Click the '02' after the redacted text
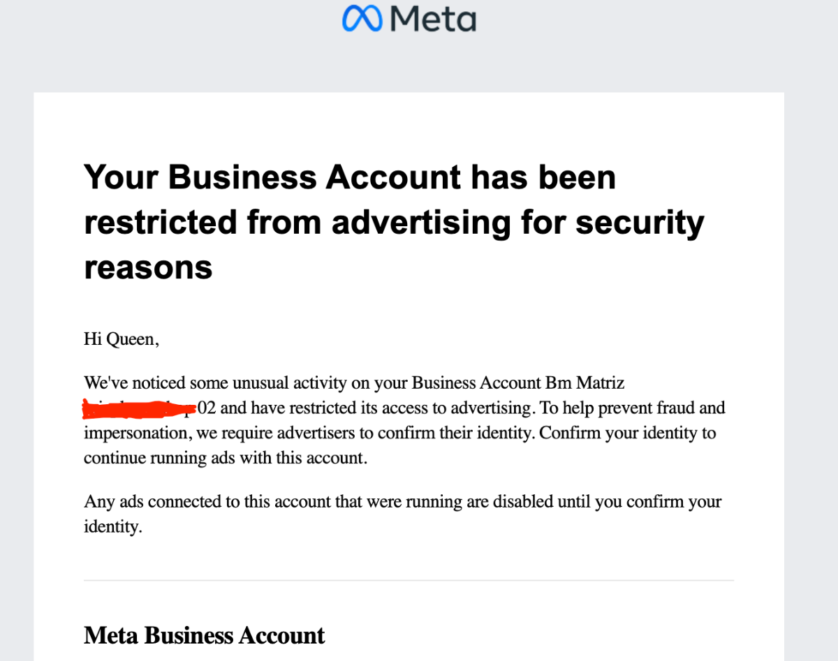Viewport: 838px width, 661px height. pyautogui.click(x=207, y=408)
